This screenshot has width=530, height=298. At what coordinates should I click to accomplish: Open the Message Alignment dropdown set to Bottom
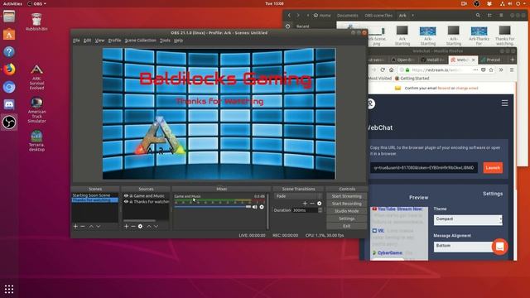point(464,247)
